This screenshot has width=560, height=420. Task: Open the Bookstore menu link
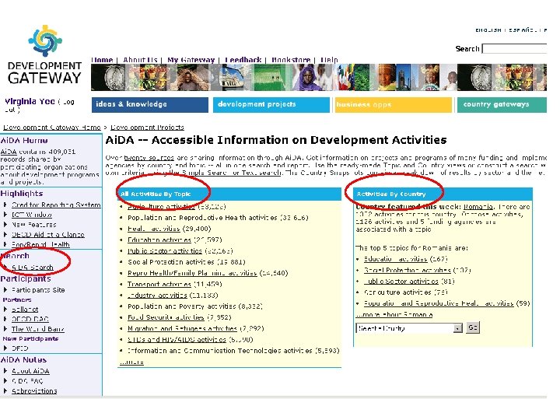[x=291, y=60]
